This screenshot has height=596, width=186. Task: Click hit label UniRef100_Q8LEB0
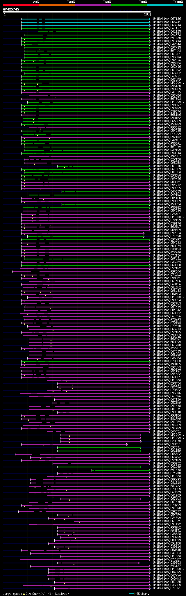coord(167,172)
